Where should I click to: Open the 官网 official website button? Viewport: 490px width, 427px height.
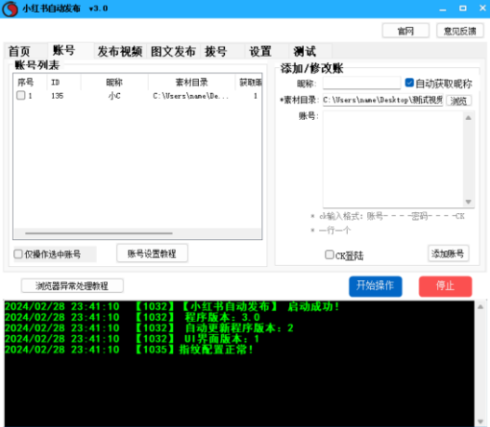point(405,31)
